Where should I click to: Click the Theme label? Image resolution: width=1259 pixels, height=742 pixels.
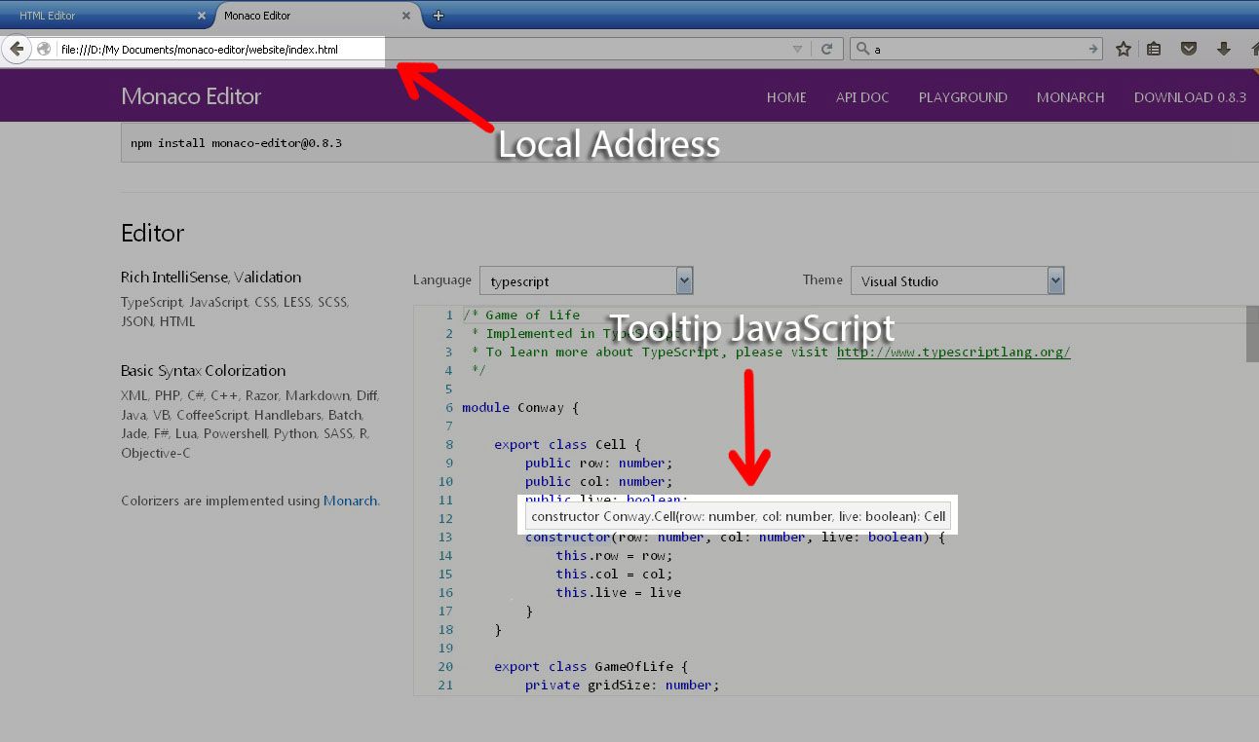tap(822, 279)
